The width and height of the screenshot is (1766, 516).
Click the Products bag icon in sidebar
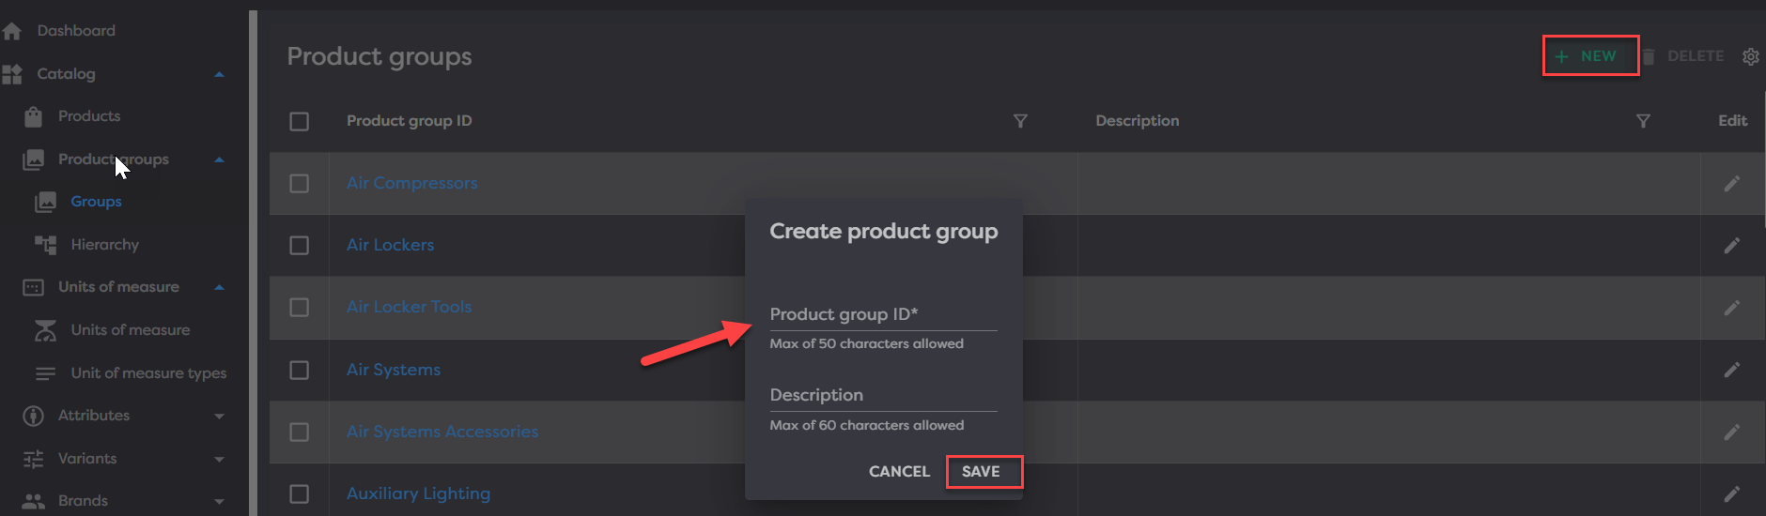pos(34,116)
